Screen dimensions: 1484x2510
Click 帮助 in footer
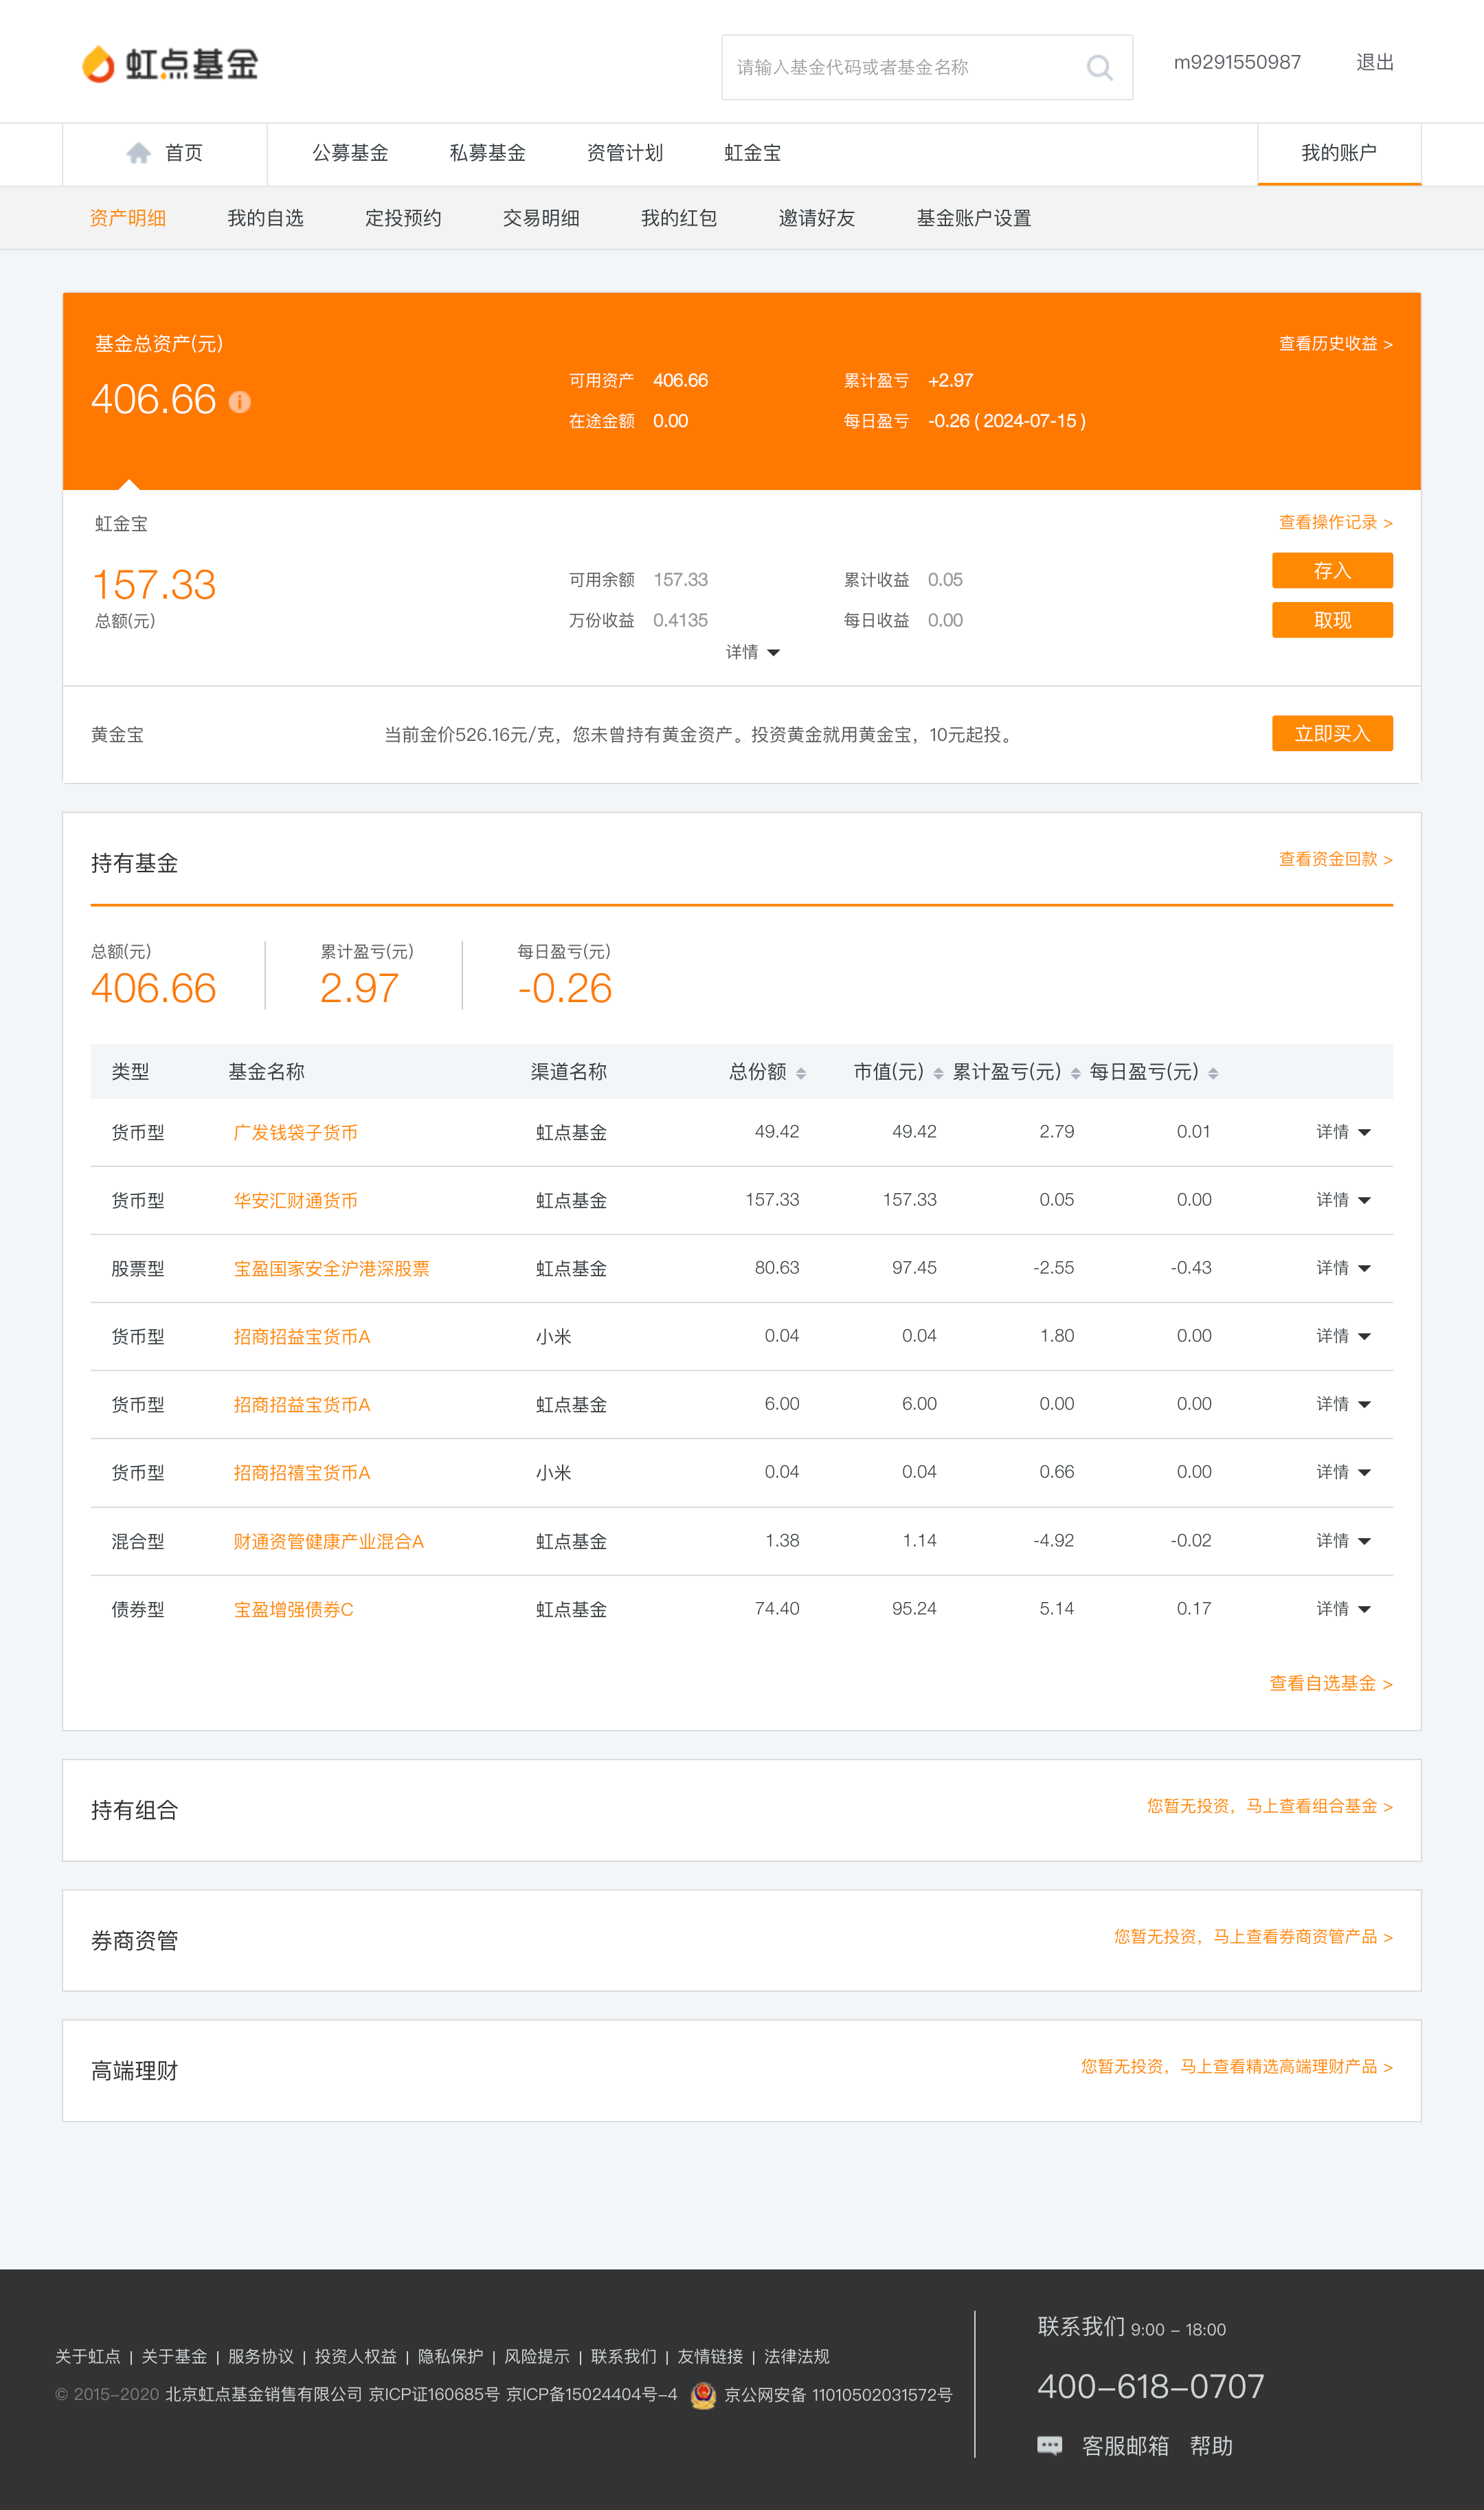tap(1211, 2446)
